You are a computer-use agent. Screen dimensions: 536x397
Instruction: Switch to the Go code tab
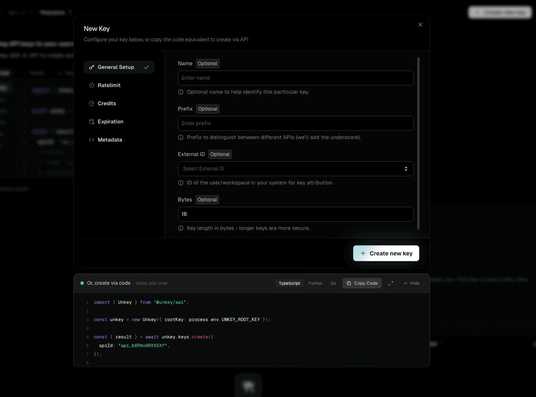coord(333,283)
